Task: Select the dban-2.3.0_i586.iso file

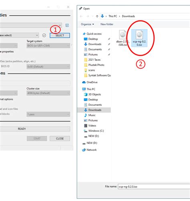Action: (123, 38)
